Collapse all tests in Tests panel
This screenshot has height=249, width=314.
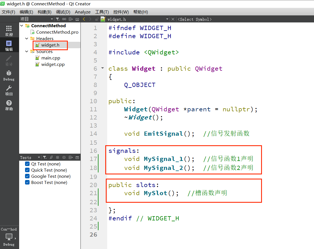(x=64, y=157)
